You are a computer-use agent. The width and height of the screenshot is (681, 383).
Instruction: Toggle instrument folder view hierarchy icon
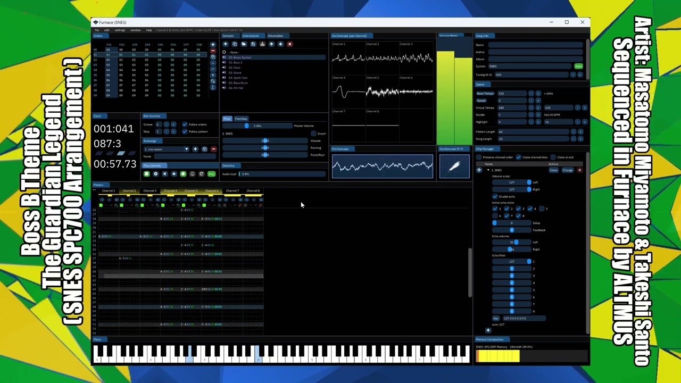tap(262, 44)
